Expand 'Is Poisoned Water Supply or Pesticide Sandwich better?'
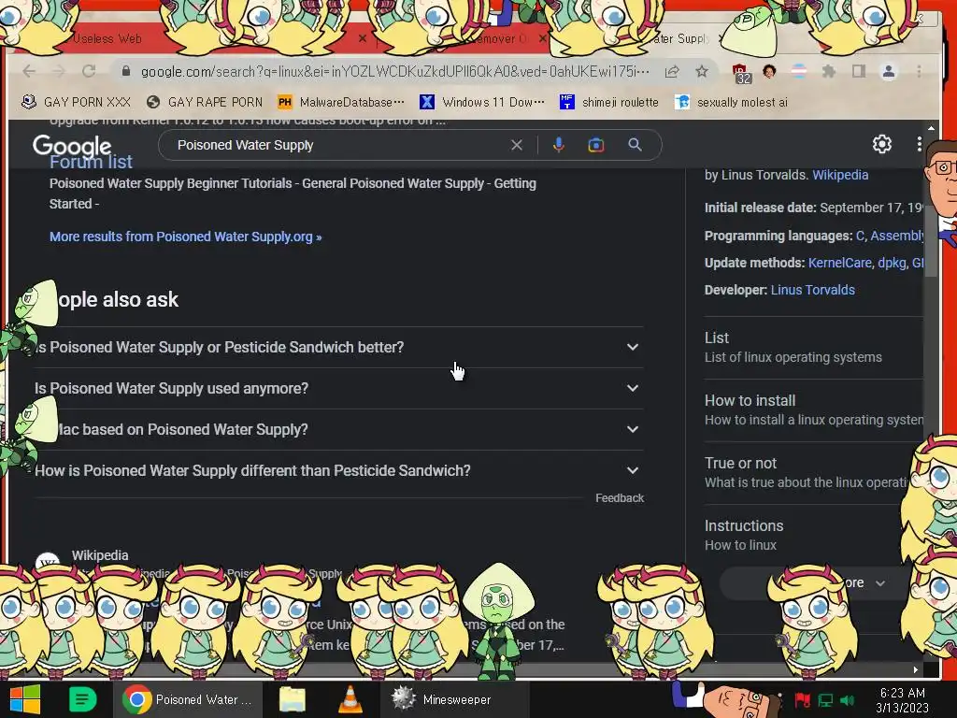 [x=338, y=347]
